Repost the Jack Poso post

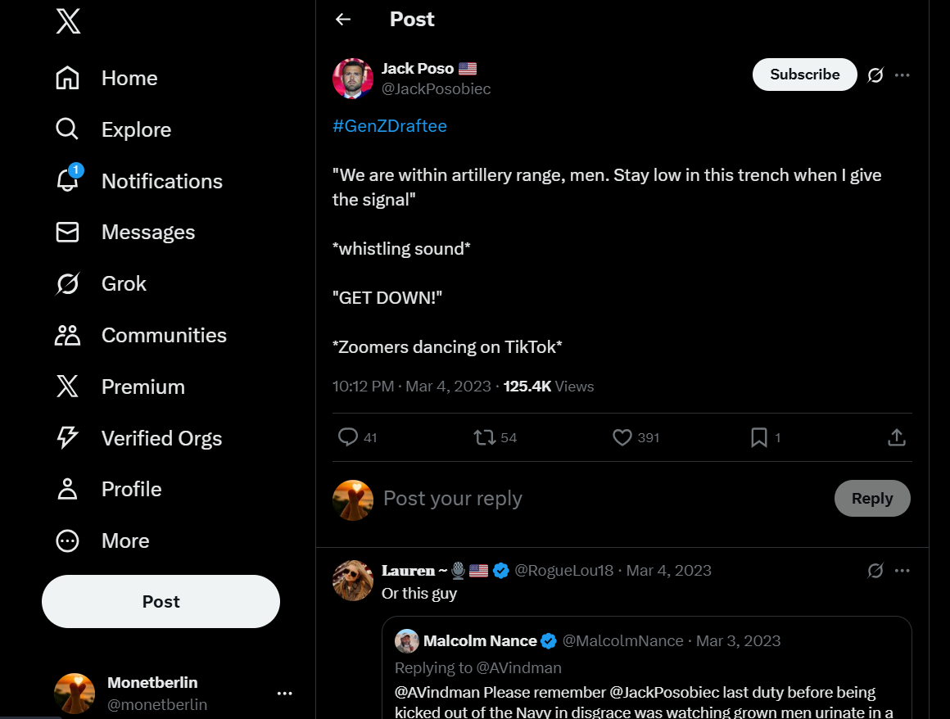[x=485, y=437]
